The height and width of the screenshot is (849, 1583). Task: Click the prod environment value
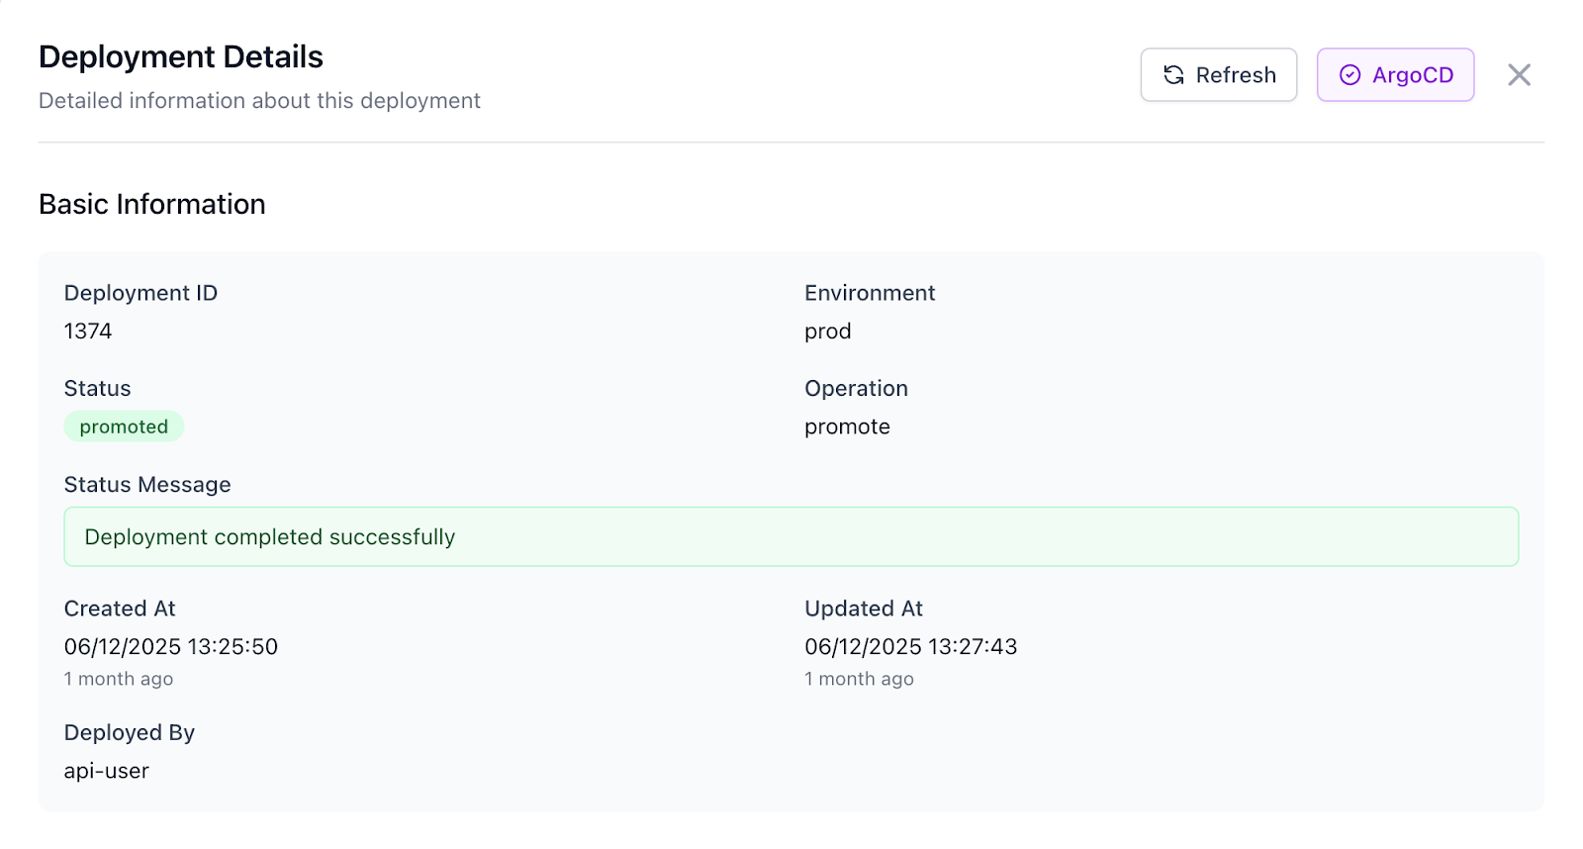[x=827, y=331]
